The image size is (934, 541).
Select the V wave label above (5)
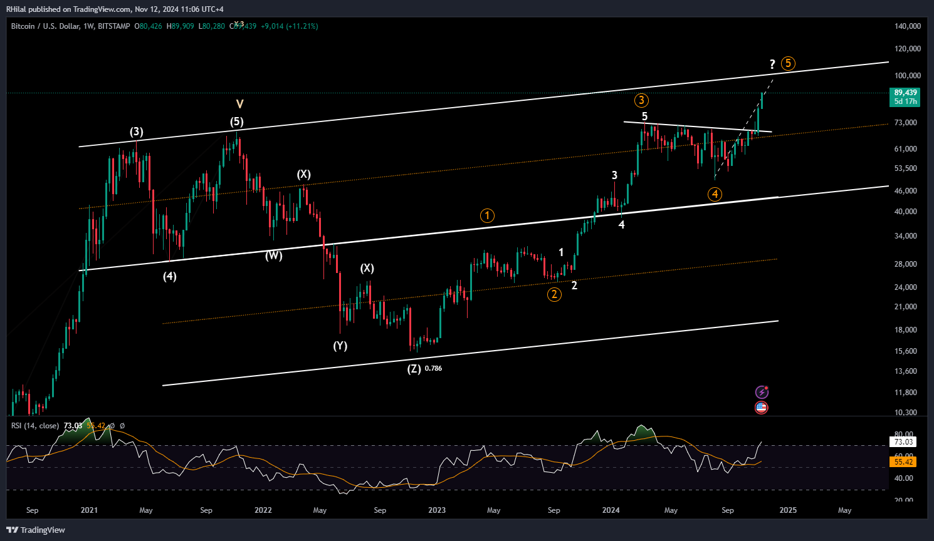click(x=239, y=105)
